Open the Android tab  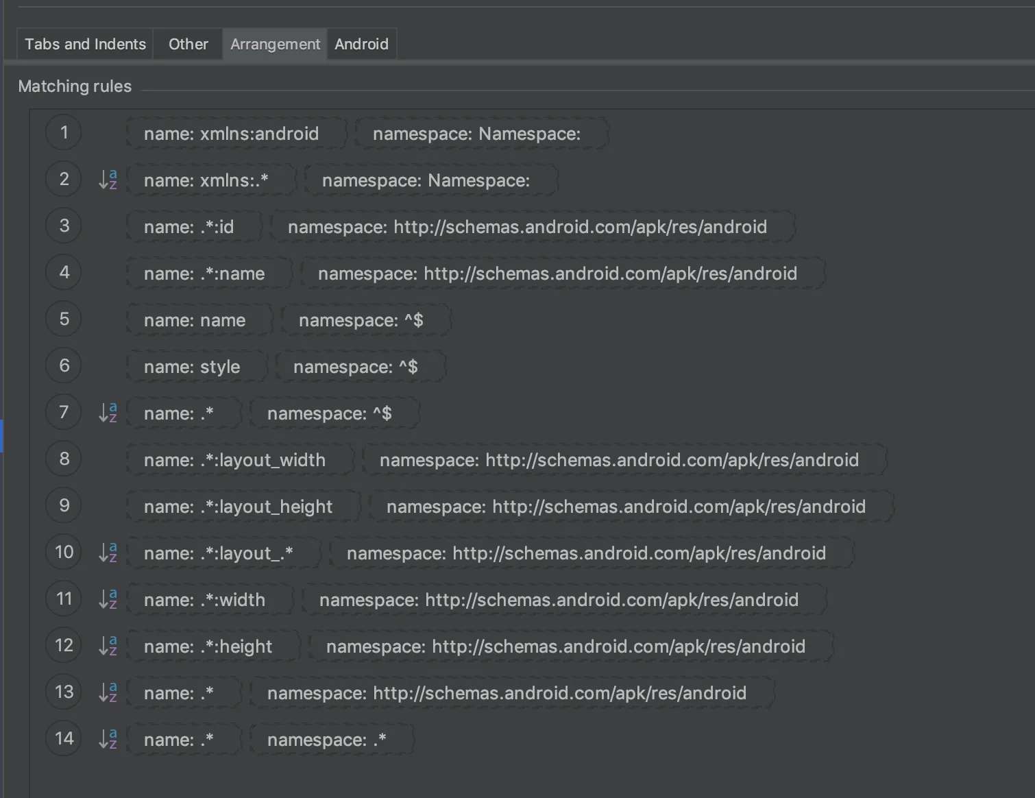coord(361,45)
